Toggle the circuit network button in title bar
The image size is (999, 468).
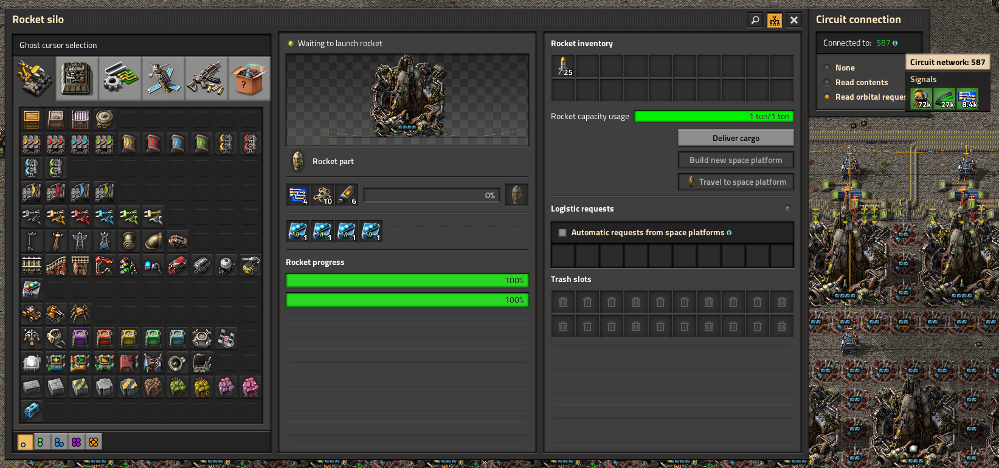tap(774, 20)
